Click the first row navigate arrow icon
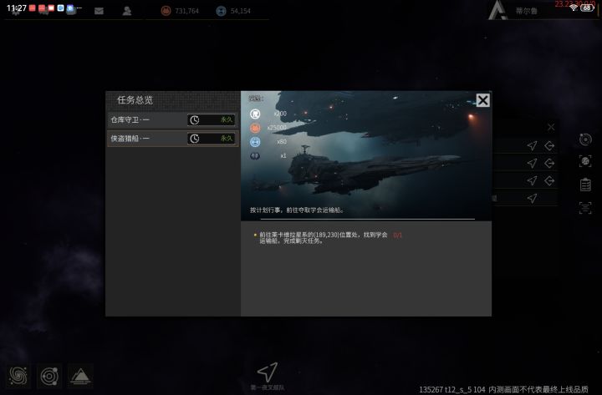 click(x=532, y=145)
